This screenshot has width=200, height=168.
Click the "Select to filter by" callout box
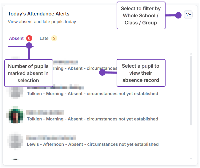pos(141,16)
